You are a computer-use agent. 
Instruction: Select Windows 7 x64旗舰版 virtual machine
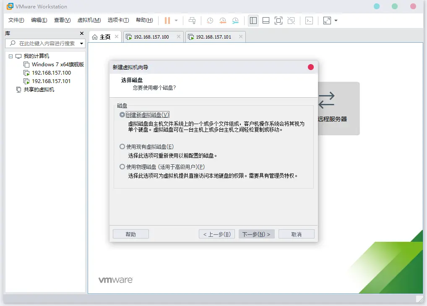(58, 65)
